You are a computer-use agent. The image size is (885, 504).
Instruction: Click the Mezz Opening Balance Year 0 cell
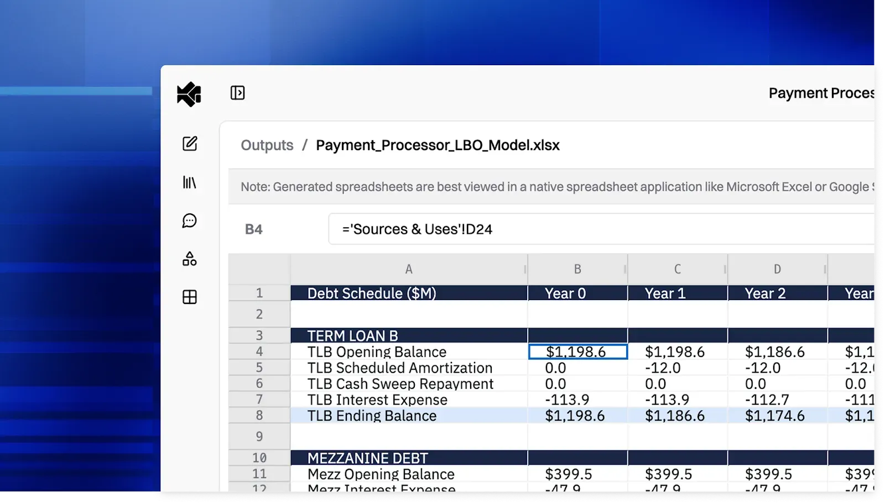tap(577, 474)
